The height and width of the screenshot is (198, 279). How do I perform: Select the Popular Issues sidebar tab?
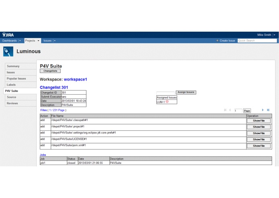21,79
